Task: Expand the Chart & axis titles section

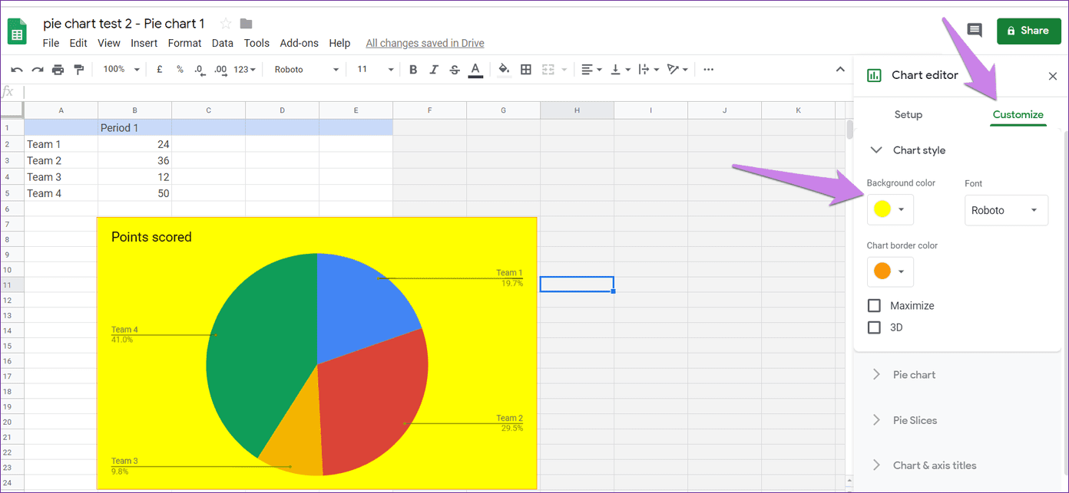Action: (x=958, y=465)
